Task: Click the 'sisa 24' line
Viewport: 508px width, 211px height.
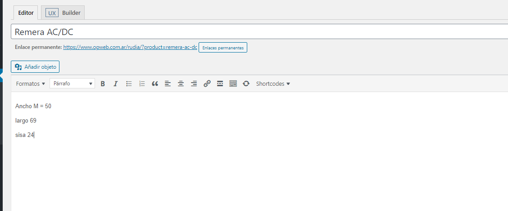Action: [25, 135]
